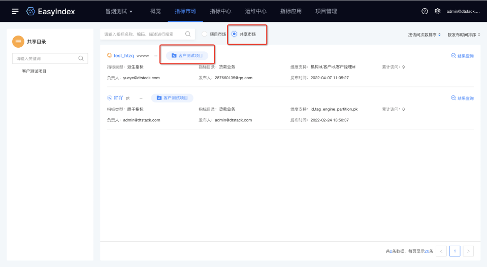Screen dimensions: 487x267
Task: Click the EasyIndex logo icon
Action: click(30, 11)
